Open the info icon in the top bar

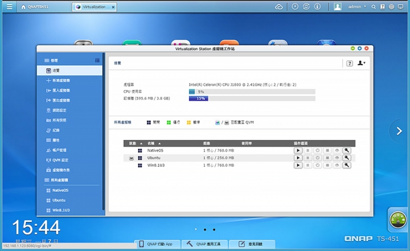[x=317, y=7]
